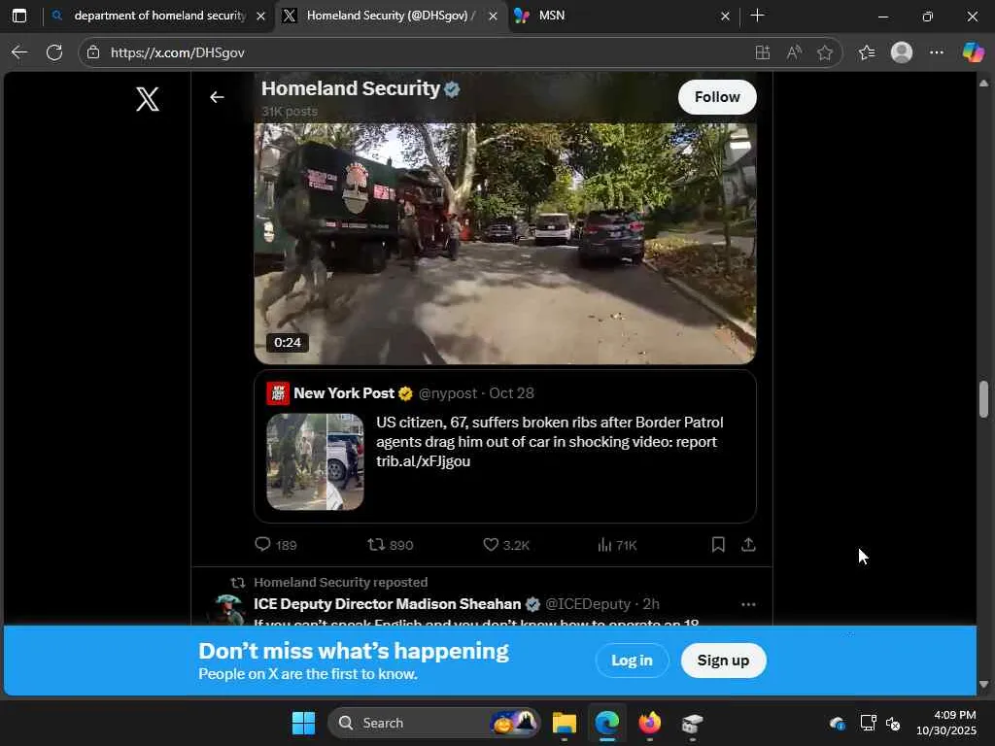Open ICE Deputy Director Madison Sheahan profile
Image resolution: width=995 pixels, height=746 pixels.
point(387,604)
